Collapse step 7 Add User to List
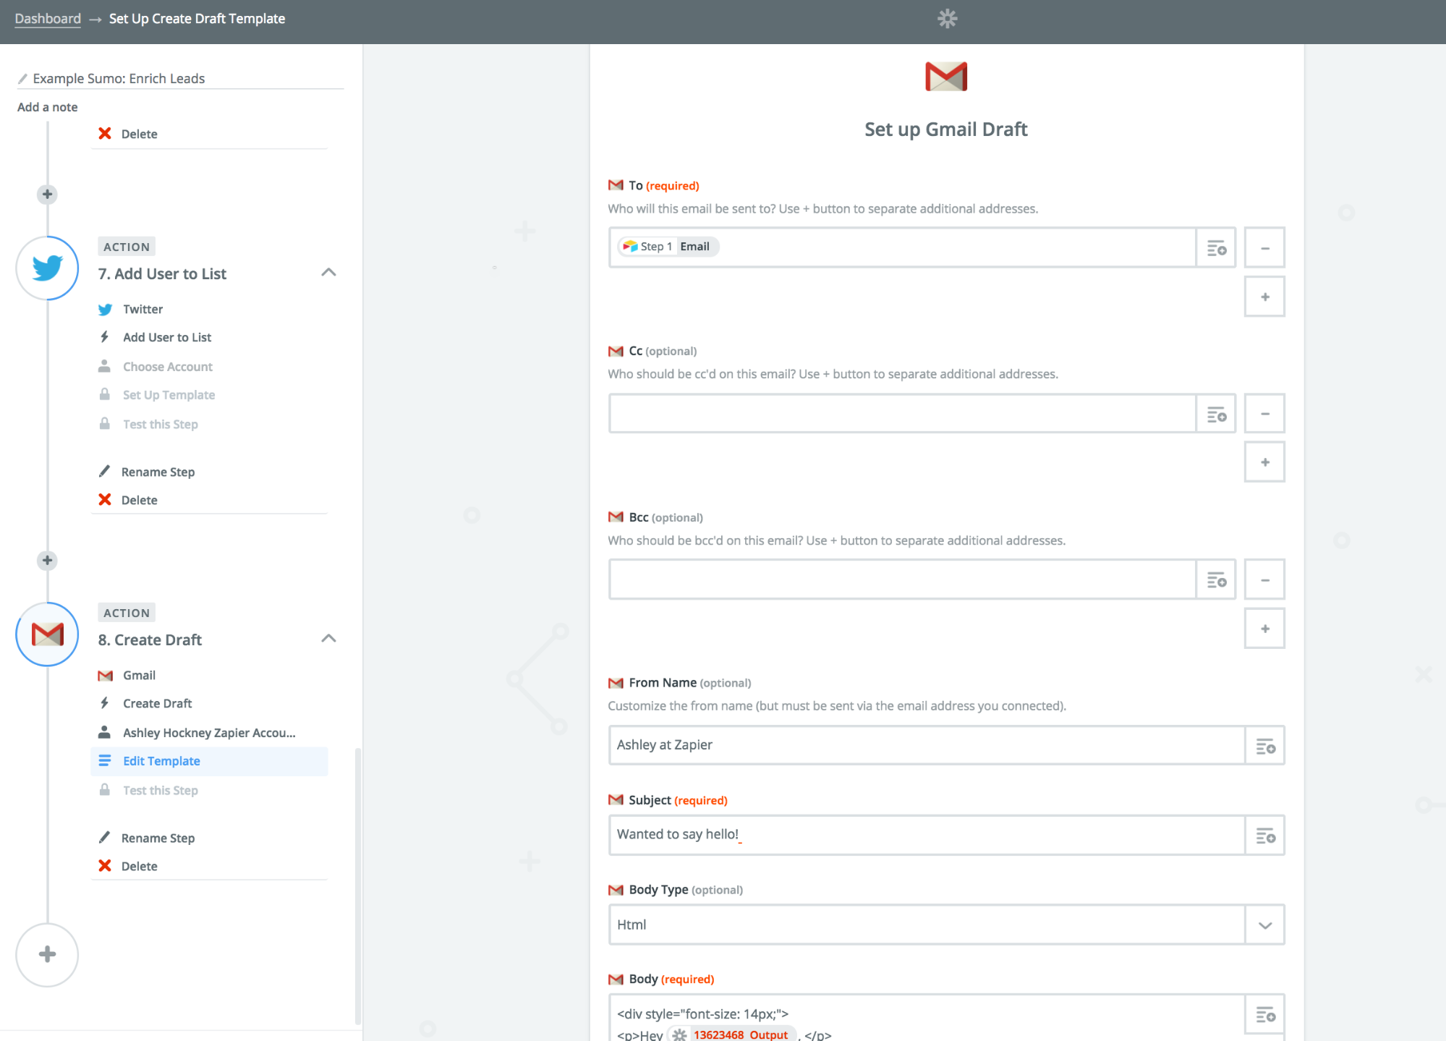The width and height of the screenshot is (1446, 1041). (x=328, y=273)
